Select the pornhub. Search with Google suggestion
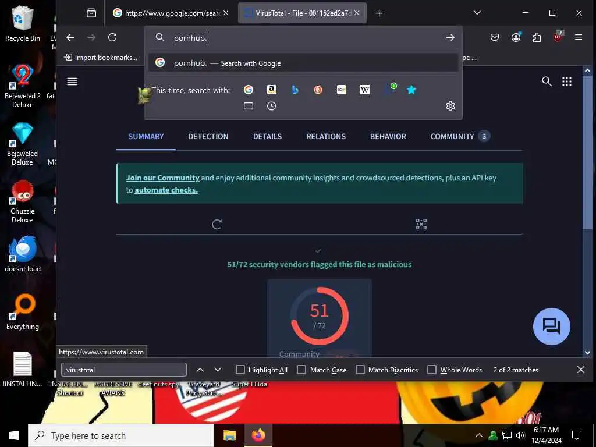Viewport: 596px width, 447px height. [303, 63]
